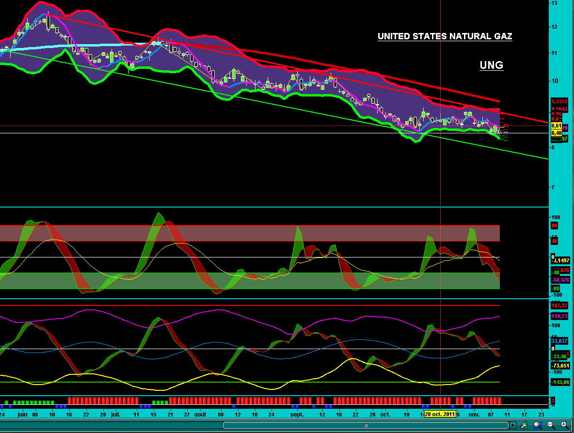Screen dimensions: 574x433
Task: Click the scroll-right arrow button
Action: pos(513,425)
